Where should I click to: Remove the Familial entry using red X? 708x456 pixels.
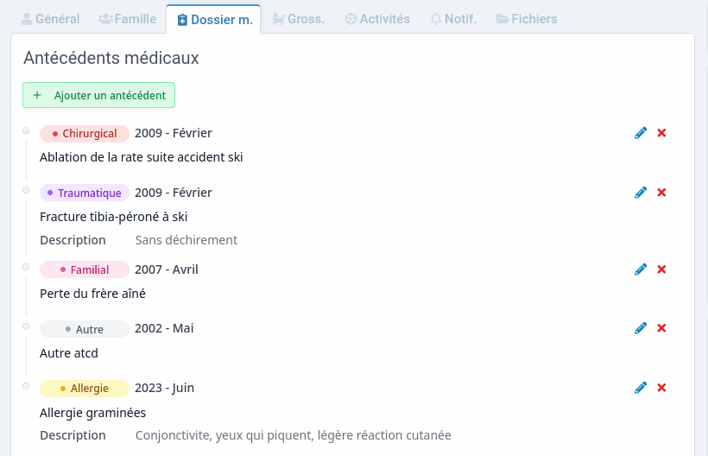661,269
